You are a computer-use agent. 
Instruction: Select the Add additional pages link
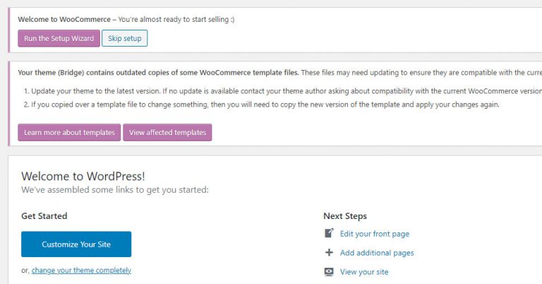coord(377,253)
